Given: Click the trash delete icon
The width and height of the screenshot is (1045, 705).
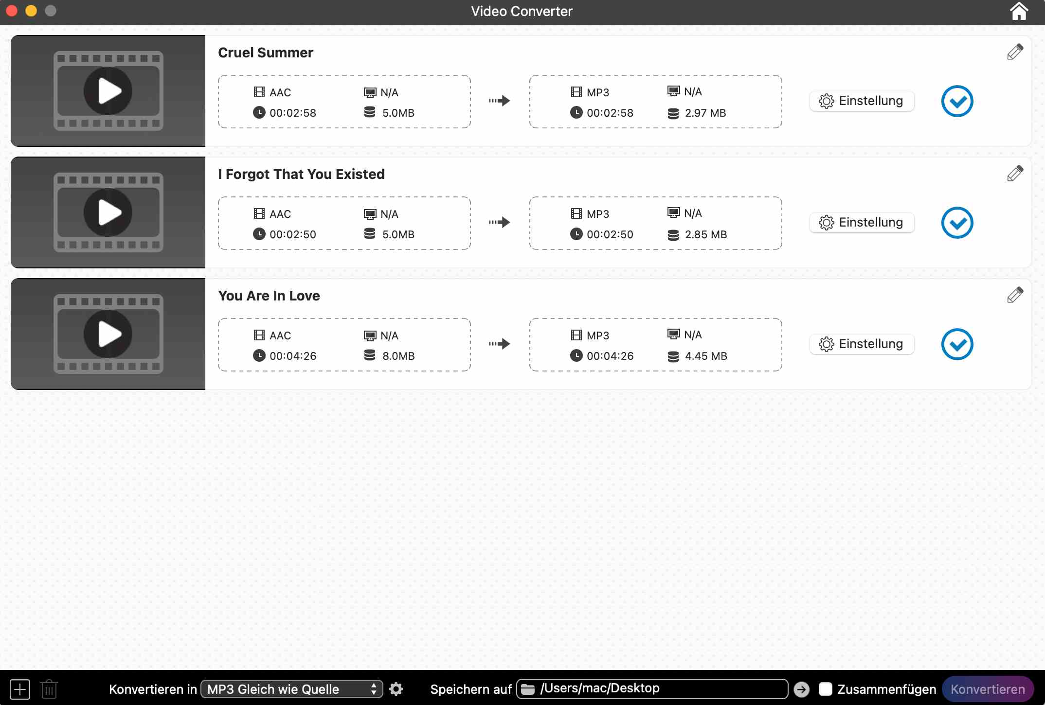Looking at the screenshot, I should [49, 689].
